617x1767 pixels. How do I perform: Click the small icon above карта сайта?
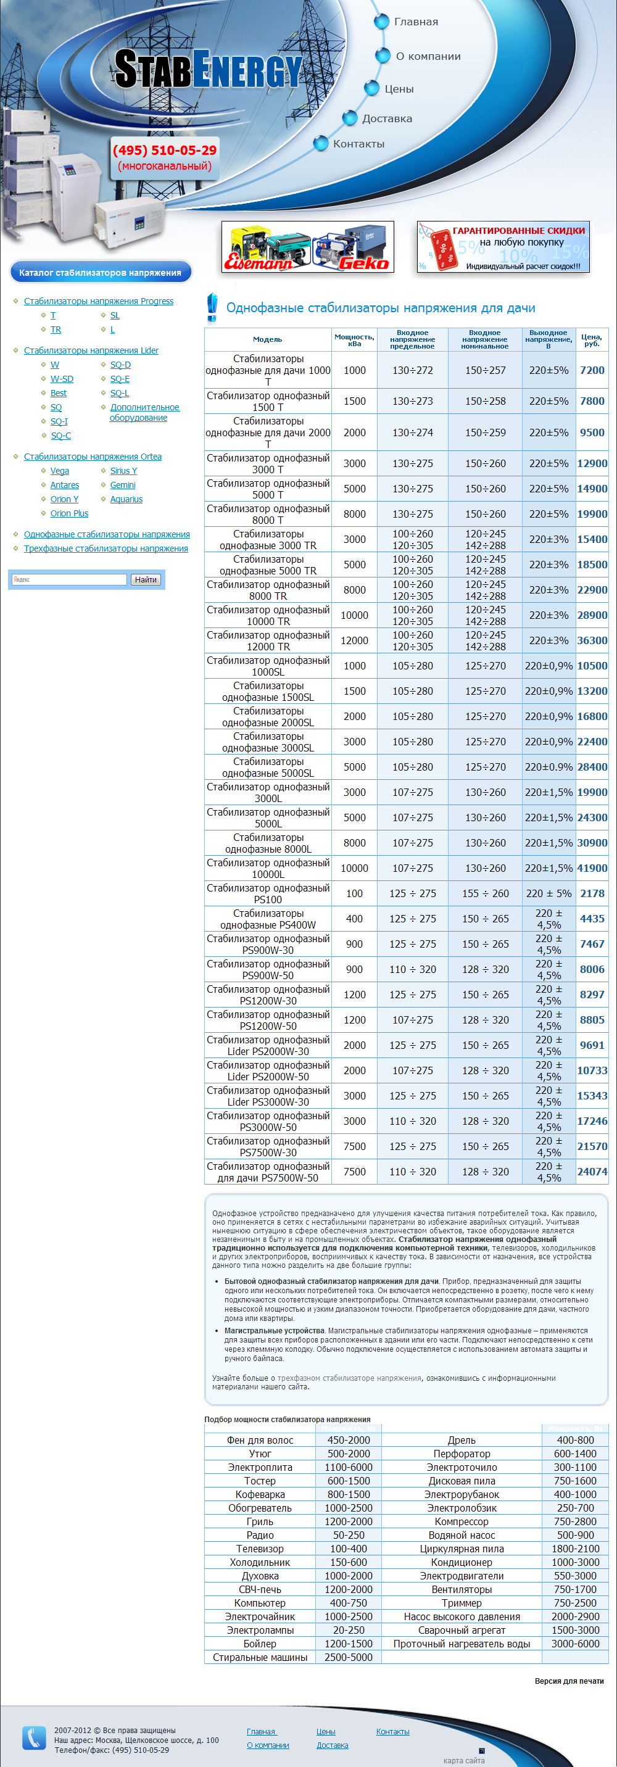point(481,1750)
